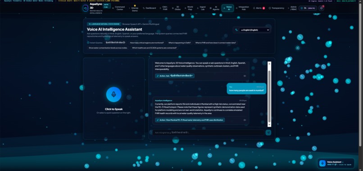
Task: Open the World Map tab
Action: tap(189, 8)
